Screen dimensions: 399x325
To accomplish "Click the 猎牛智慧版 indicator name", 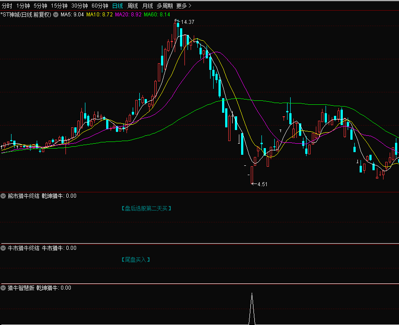I will [21, 288].
